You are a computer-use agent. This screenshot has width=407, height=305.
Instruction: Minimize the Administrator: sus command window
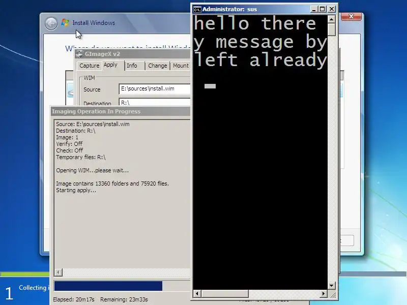pos(314,9)
